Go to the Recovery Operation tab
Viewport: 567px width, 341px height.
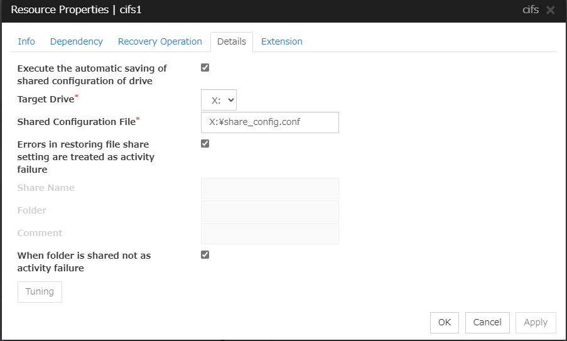coord(160,41)
